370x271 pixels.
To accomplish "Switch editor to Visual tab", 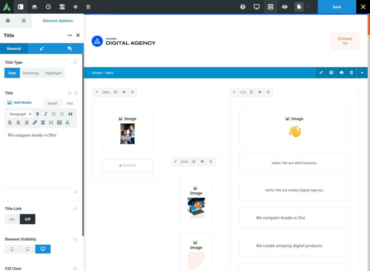I will coord(52,103).
